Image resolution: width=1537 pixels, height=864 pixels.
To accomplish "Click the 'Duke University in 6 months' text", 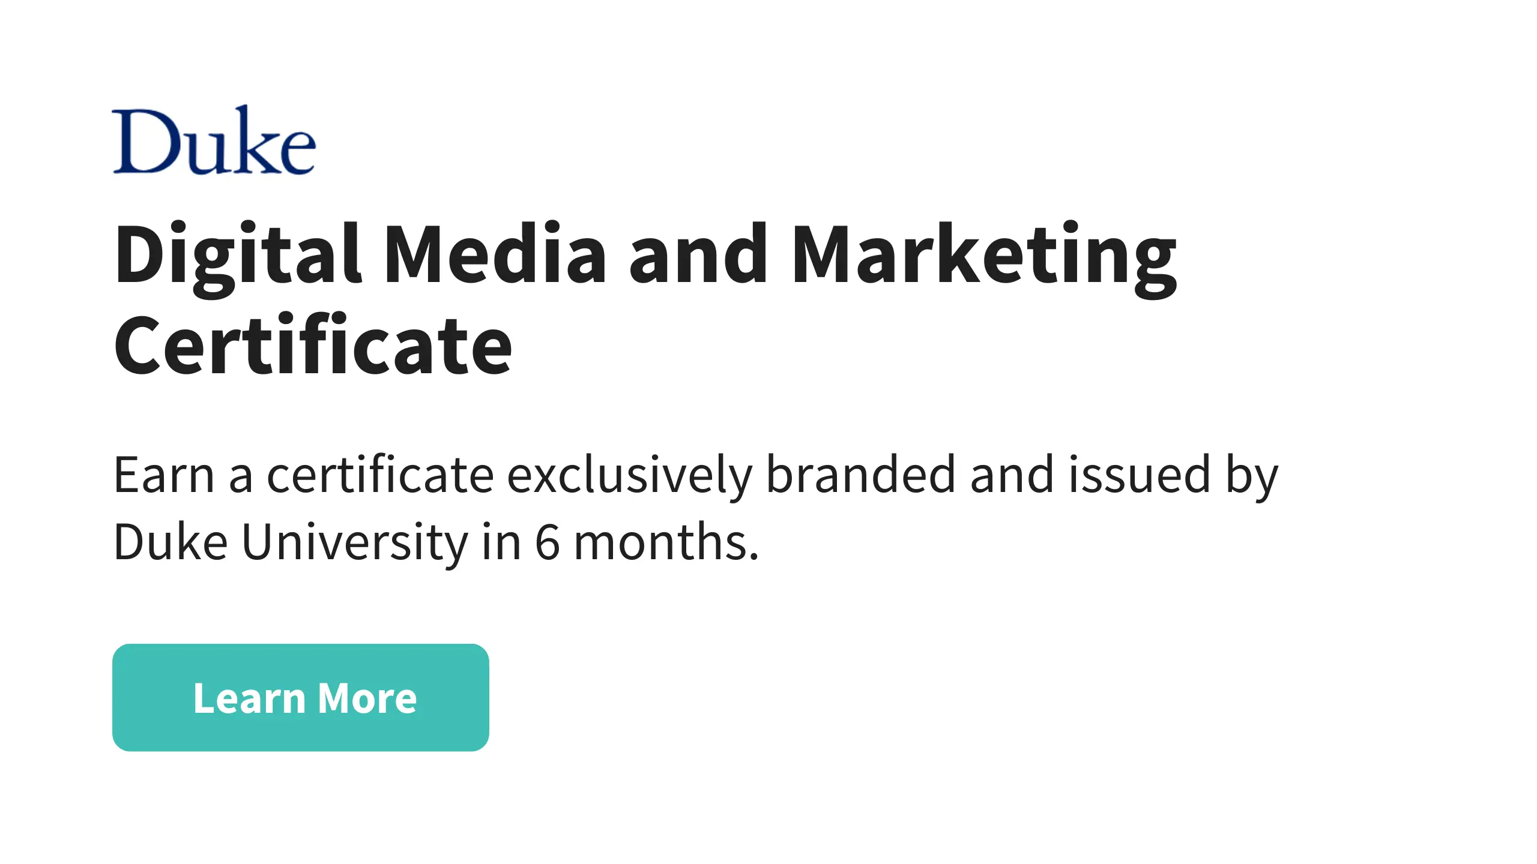I will [x=436, y=542].
